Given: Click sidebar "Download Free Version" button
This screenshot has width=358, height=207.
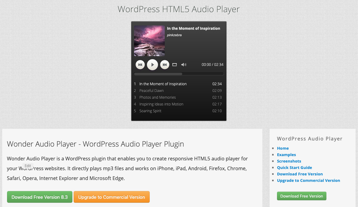Looking at the screenshot, I should tap(302, 196).
